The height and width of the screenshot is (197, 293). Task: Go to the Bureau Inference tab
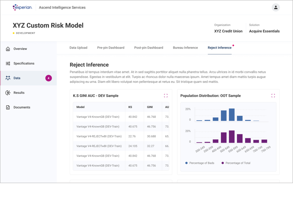(x=185, y=48)
